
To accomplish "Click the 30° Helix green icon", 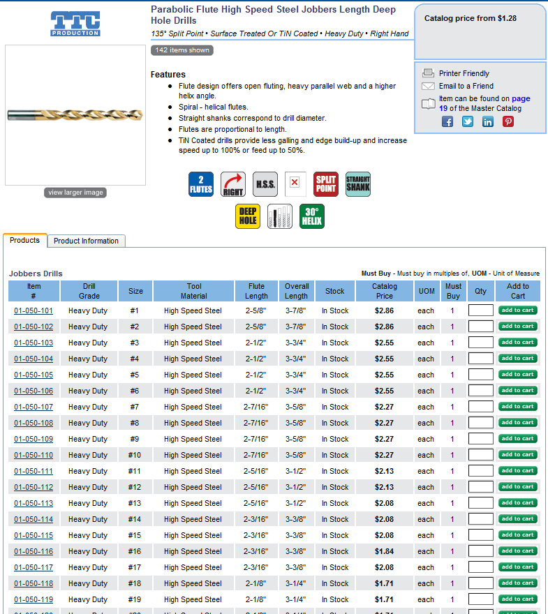I will [312, 216].
